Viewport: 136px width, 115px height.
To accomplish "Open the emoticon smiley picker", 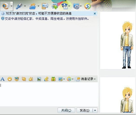I will [x=10, y=79].
